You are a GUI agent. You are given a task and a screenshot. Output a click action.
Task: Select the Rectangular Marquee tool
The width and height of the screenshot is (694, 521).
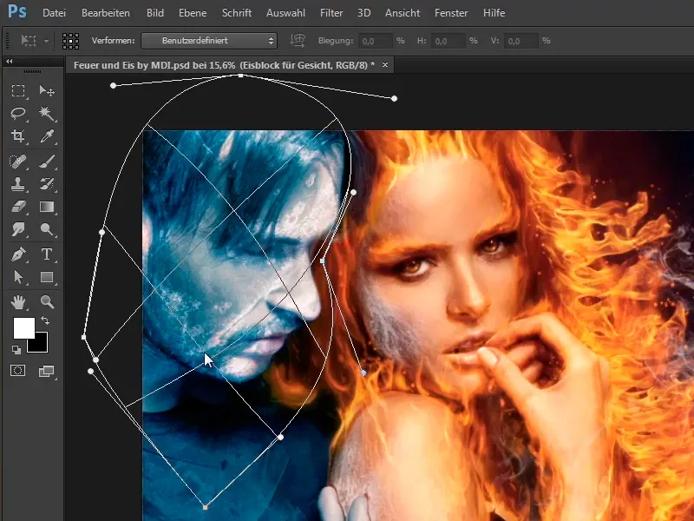tap(18, 91)
